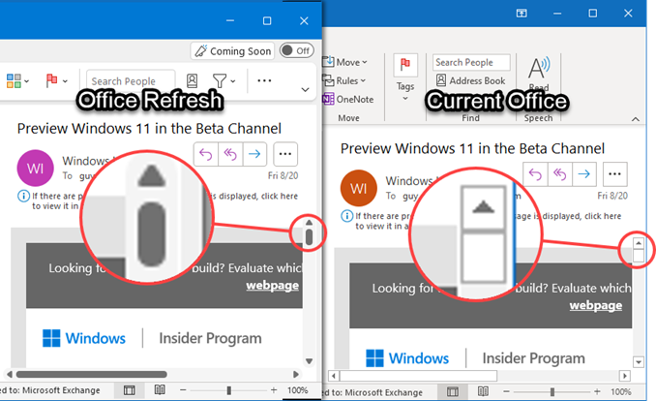Open the Categorize color squares dropdown
This screenshot has width=656, height=401.
pos(19,81)
